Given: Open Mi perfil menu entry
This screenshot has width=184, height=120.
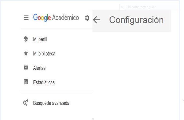Looking at the screenshot, I should click(x=40, y=39).
